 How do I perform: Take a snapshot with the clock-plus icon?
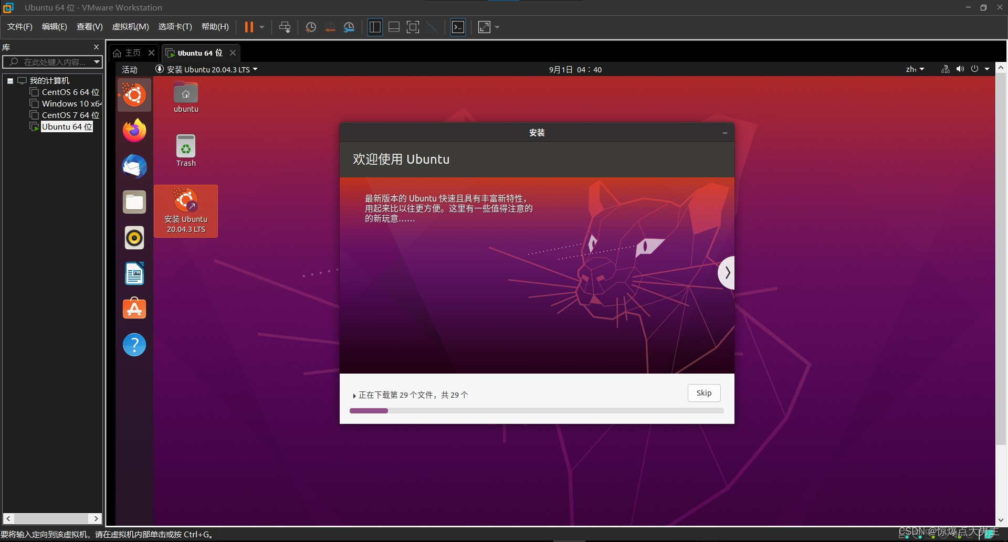[310, 27]
